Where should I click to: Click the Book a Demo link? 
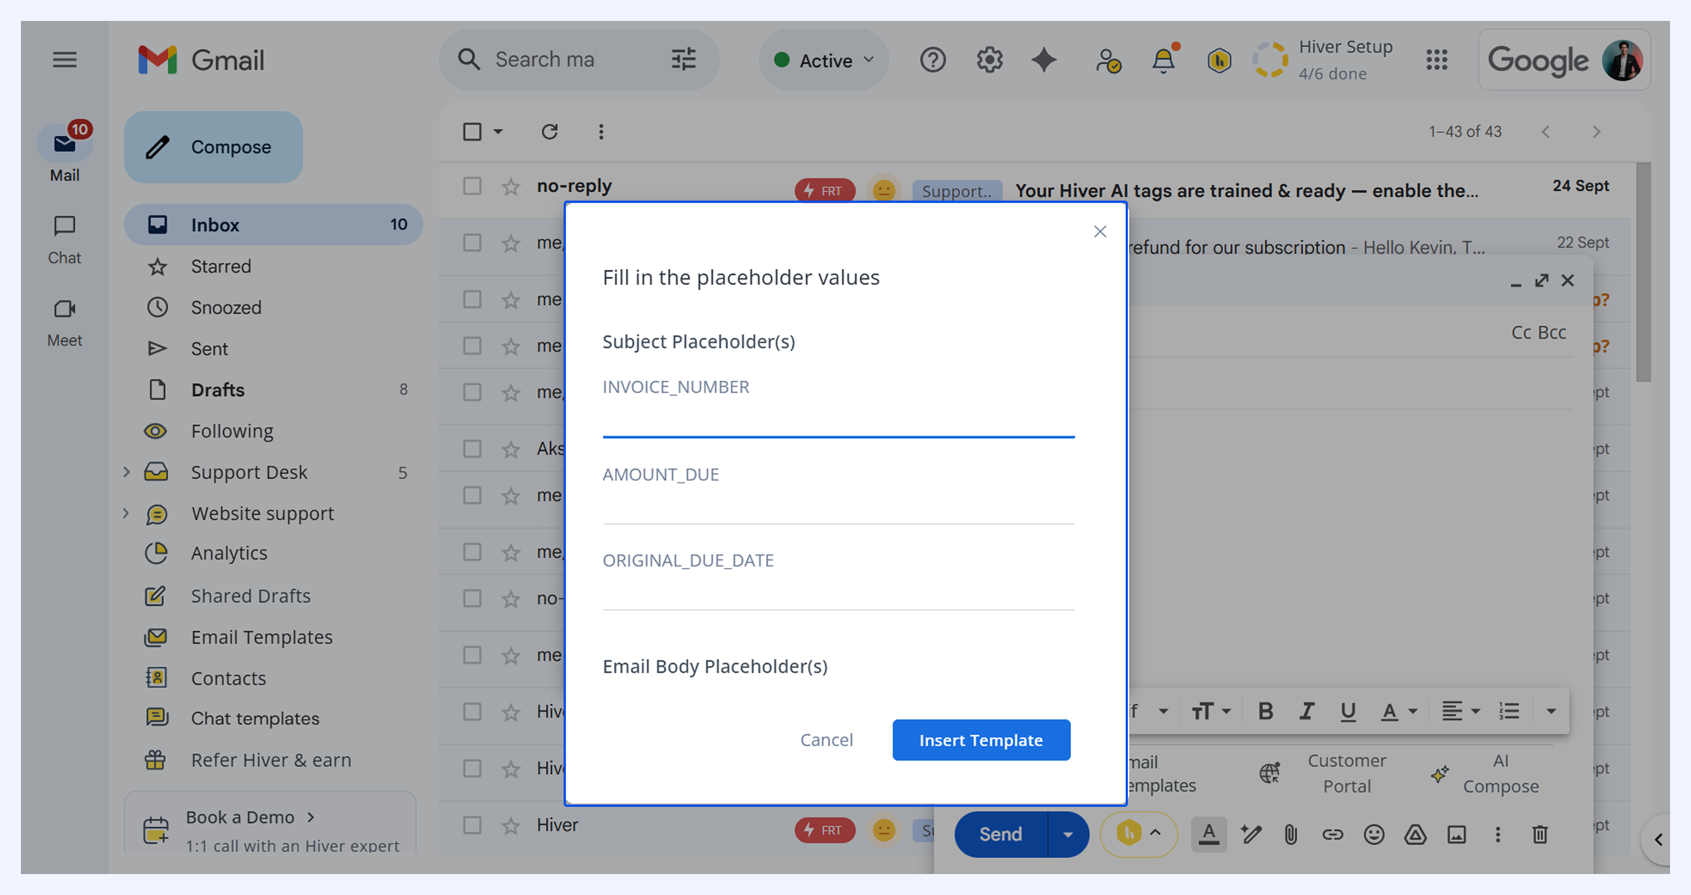(251, 818)
